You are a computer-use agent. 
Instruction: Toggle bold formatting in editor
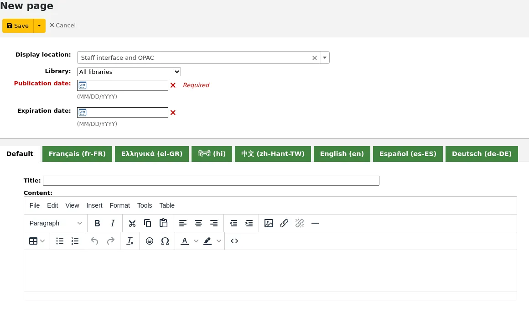pos(97,223)
